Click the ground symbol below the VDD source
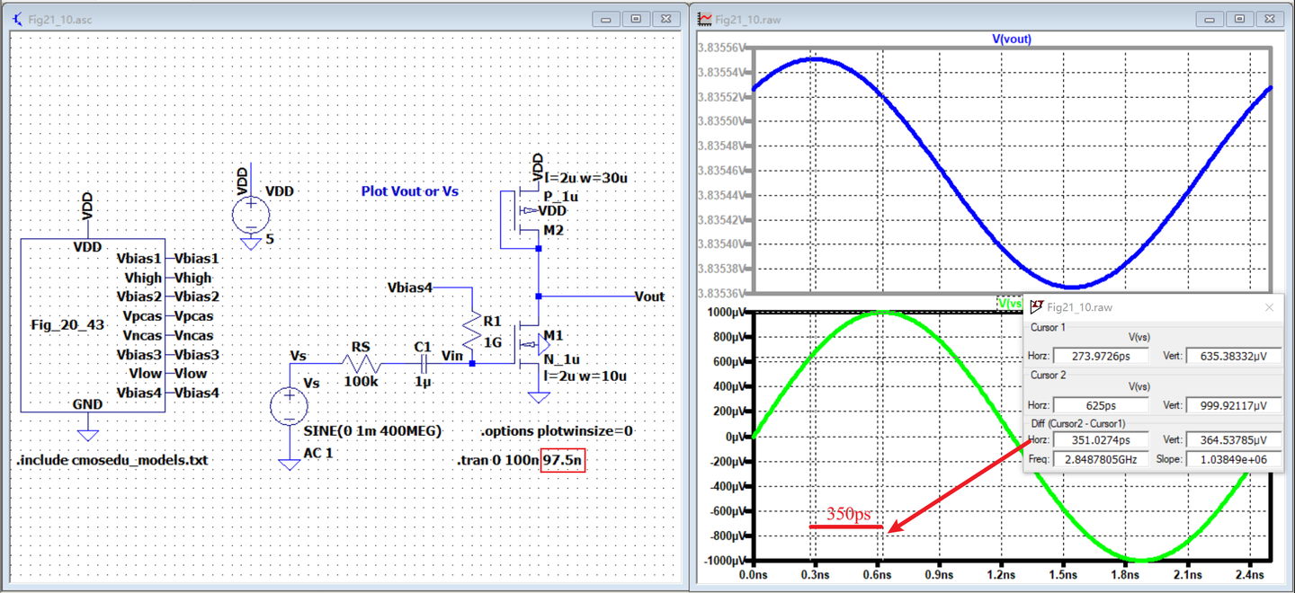The image size is (1295, 593). pos(249,243)
